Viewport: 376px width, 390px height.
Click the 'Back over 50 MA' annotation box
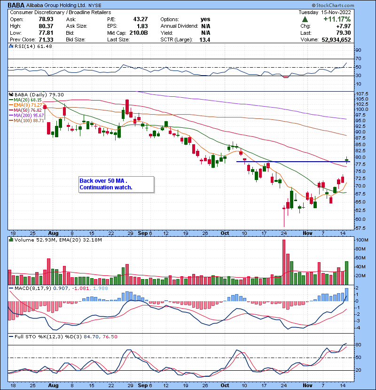pyautogui.click(x=117, y=184)
